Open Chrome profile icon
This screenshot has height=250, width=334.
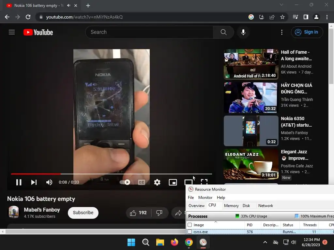(x=316, y=17)
